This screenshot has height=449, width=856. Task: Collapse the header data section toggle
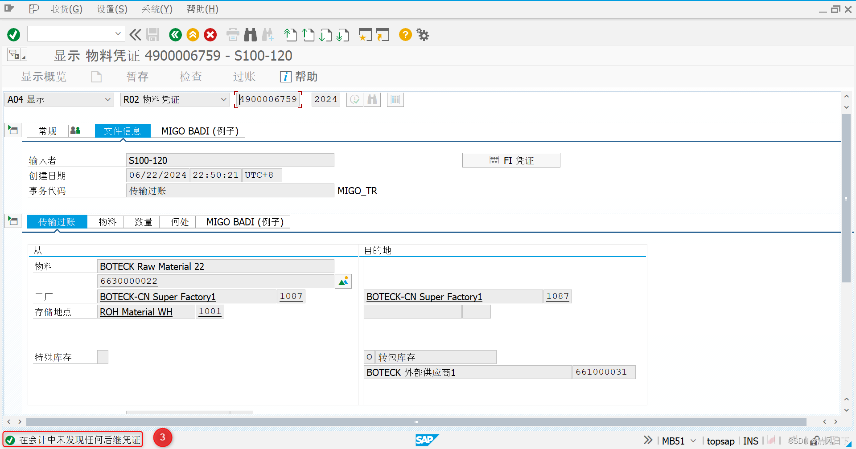click(x=13, y=131)
